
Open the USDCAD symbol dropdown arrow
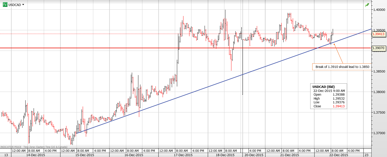pos(23,5)
